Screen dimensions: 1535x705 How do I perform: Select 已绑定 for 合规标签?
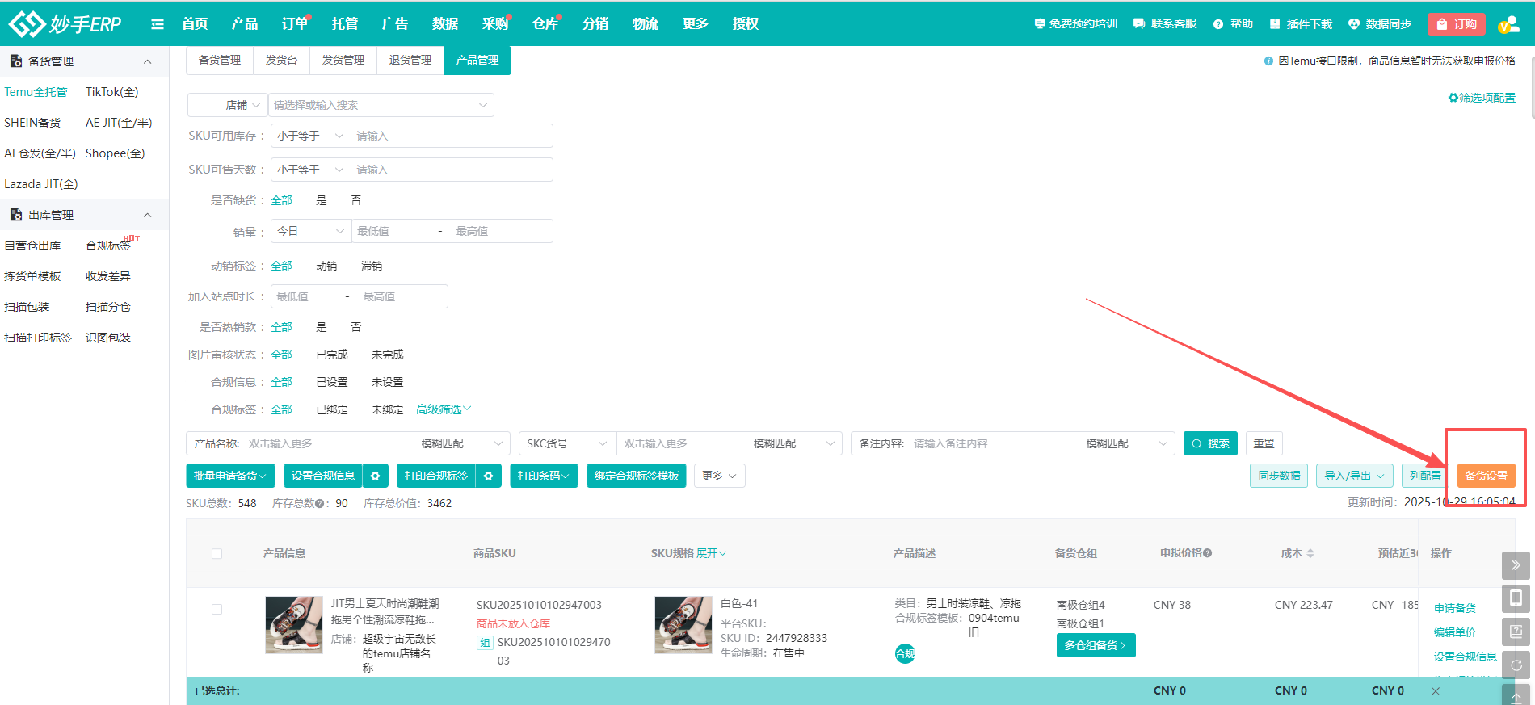click(x=332, y=409)
